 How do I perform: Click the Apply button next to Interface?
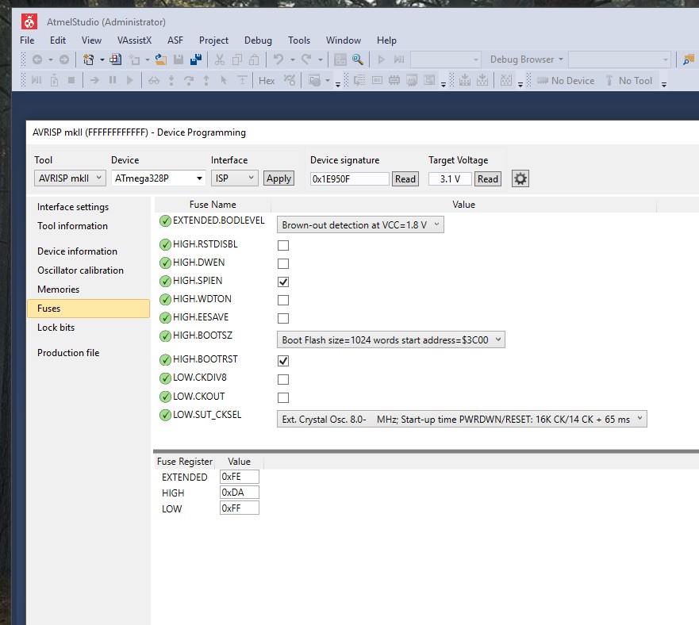click(278, 178)
